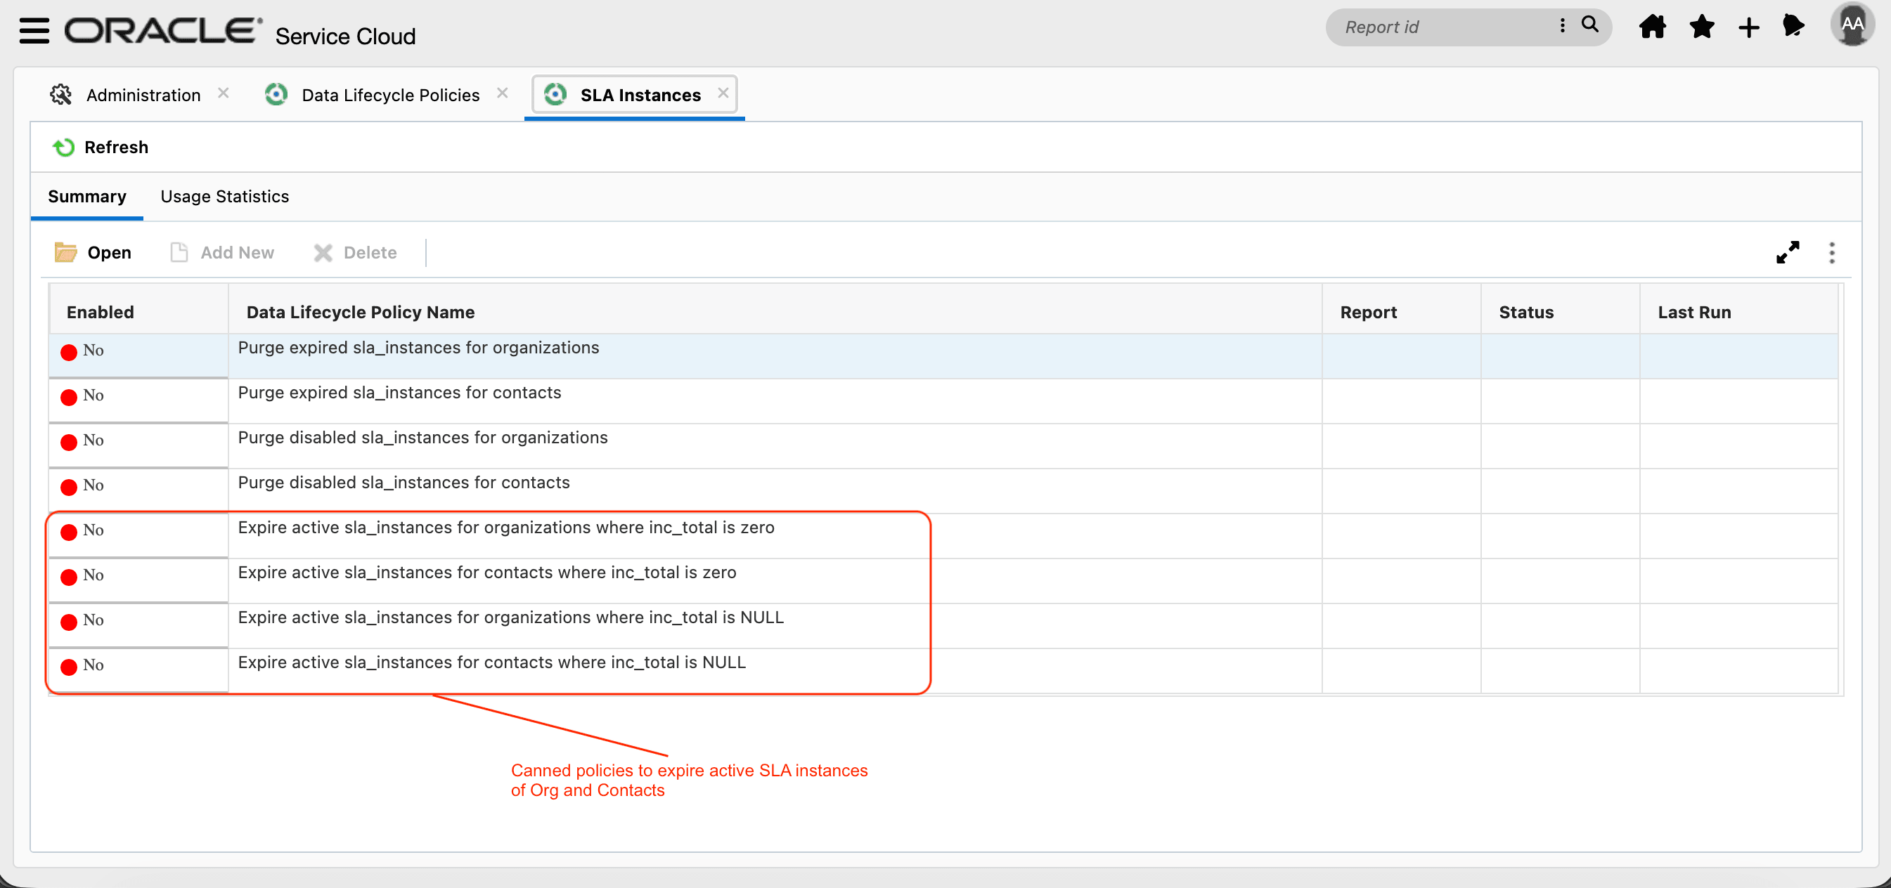Click the AA user avatar

tap(1852, 24)
